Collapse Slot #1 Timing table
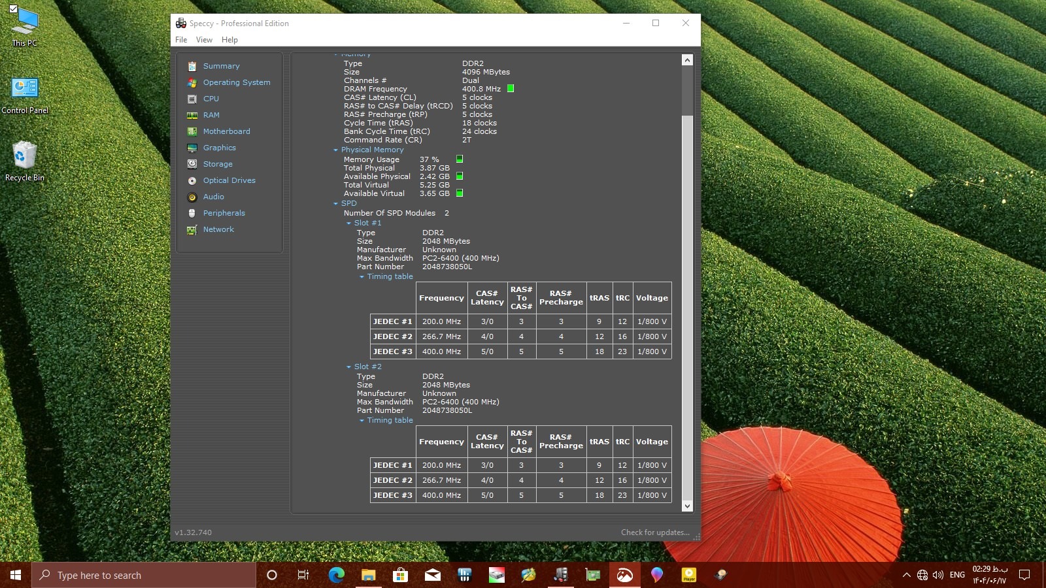The image size is (1046, 588). (362, 277)
